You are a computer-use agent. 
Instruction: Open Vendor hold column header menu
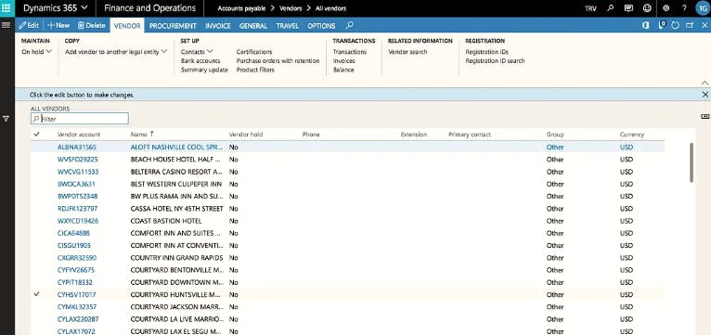(x=246, y=135)
